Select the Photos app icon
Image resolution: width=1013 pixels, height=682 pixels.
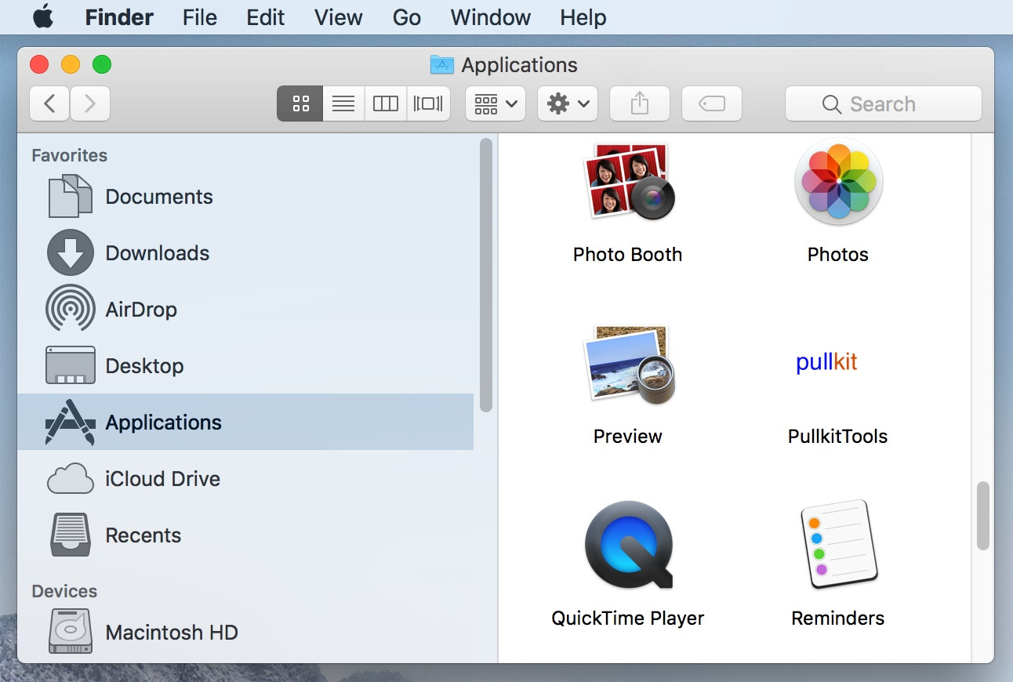coord(838,182)
